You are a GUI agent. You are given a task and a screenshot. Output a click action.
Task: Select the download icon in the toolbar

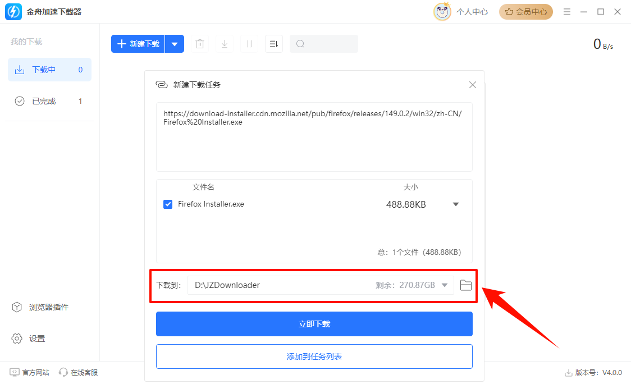tap(224, 43)
